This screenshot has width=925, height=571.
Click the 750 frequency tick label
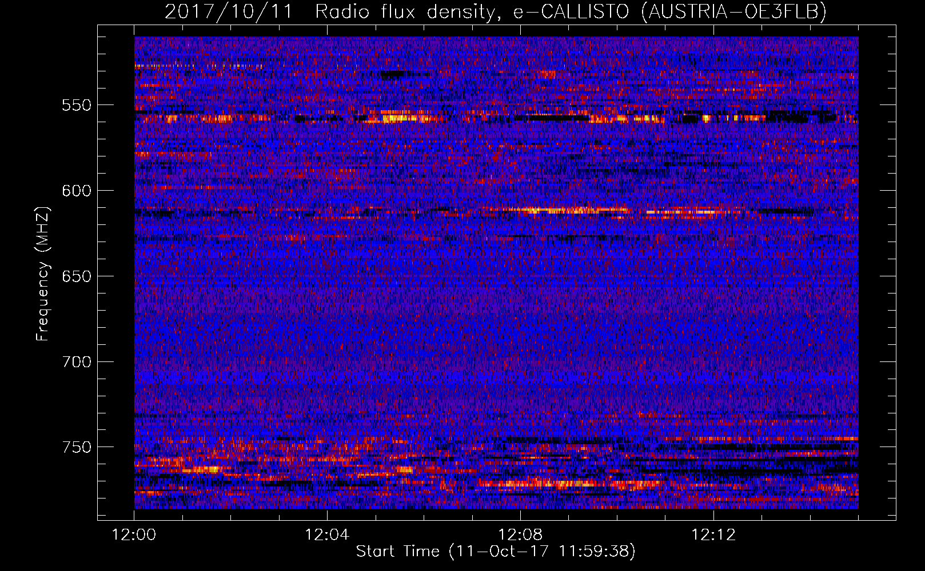77,447
